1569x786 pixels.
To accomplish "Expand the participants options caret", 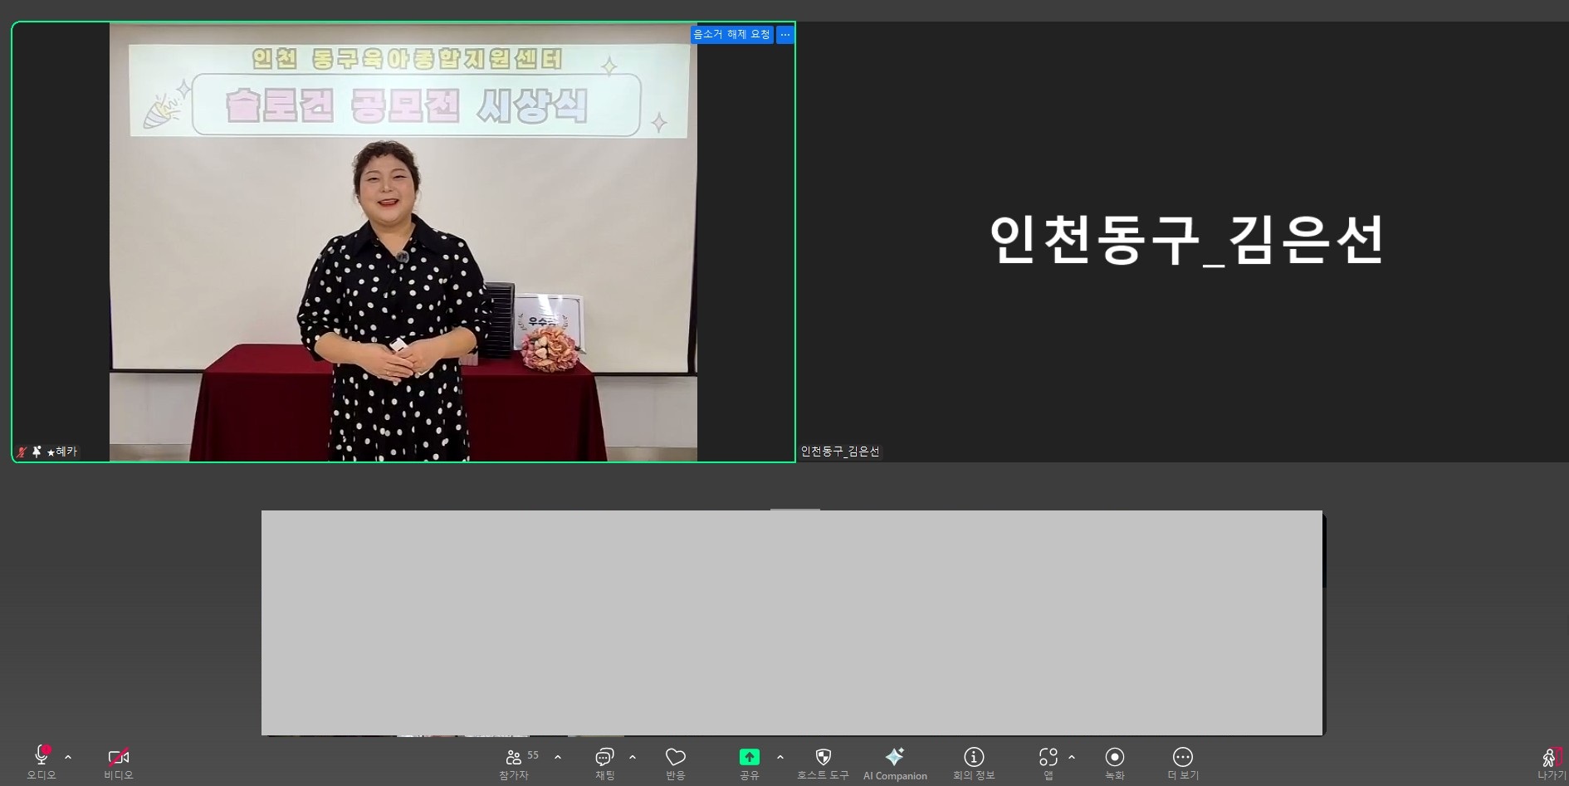I will coord(558,757).
